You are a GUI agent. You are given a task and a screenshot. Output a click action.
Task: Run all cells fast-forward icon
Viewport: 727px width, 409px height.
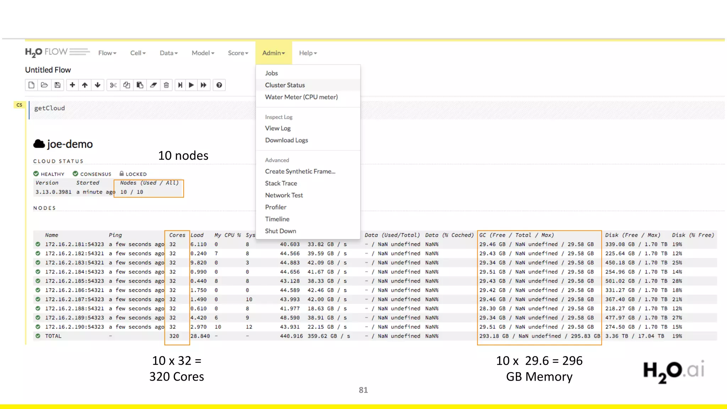(x=203, y=85)
